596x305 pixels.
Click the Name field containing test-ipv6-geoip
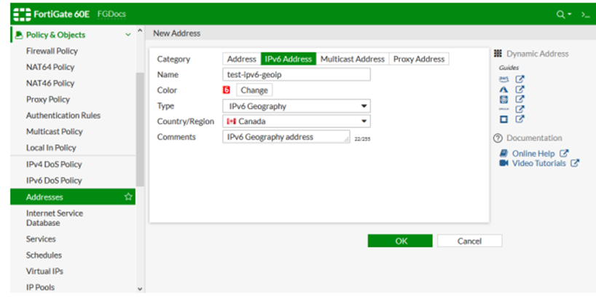(x=296, y=74)
